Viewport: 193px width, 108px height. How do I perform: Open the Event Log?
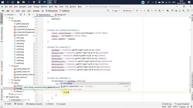click(x=167, y=104)
